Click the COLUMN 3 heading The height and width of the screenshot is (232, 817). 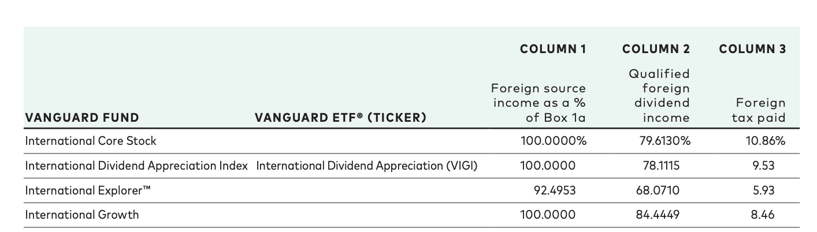click(752, 50)
